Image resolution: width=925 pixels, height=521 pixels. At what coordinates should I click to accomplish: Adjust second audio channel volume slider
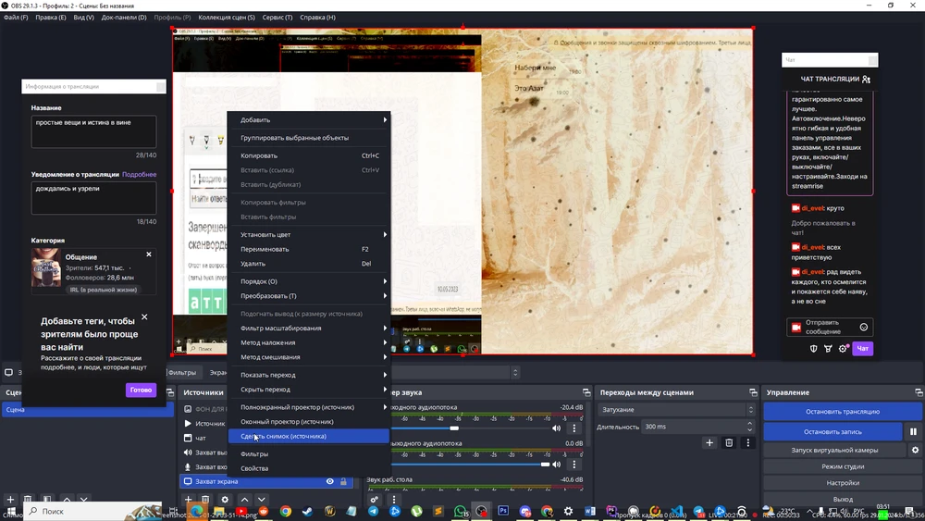pos(470,465)
